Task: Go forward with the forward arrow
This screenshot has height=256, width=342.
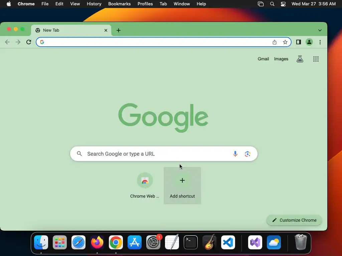Action: click(x=18, y=42)
